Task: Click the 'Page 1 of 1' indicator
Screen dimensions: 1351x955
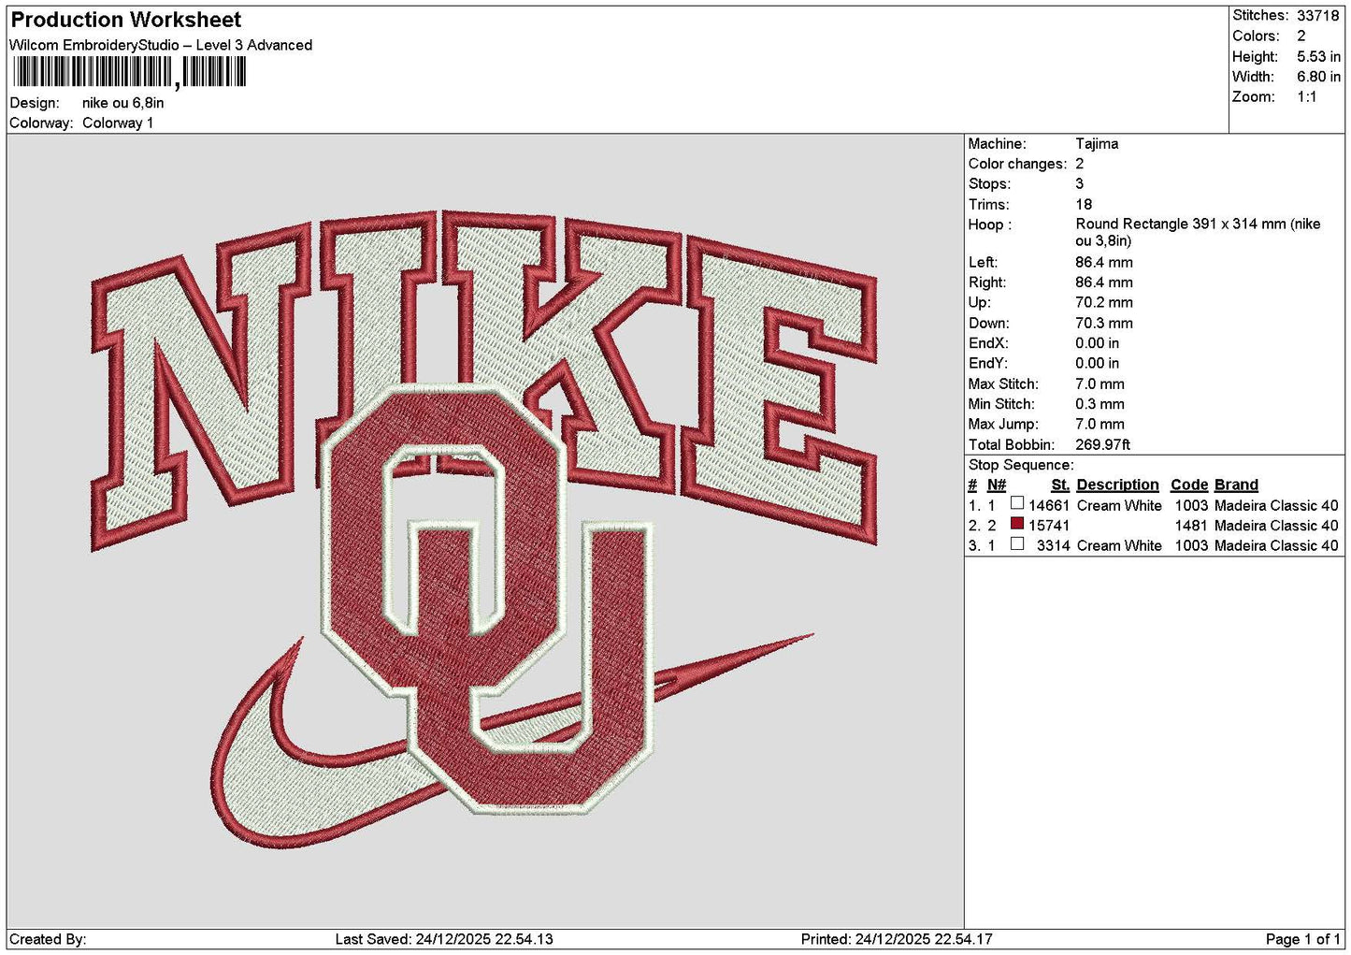Action: tap(1303, 939)
